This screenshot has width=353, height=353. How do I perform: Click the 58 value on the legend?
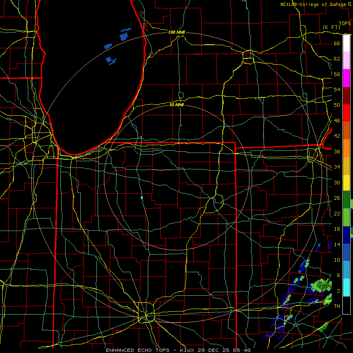tap(337, 74)
